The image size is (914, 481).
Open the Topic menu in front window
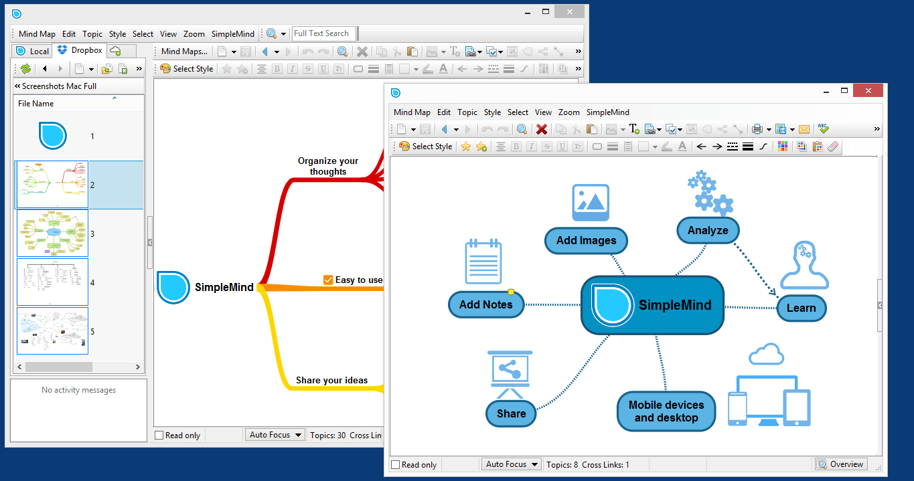[x=467, y=112]
